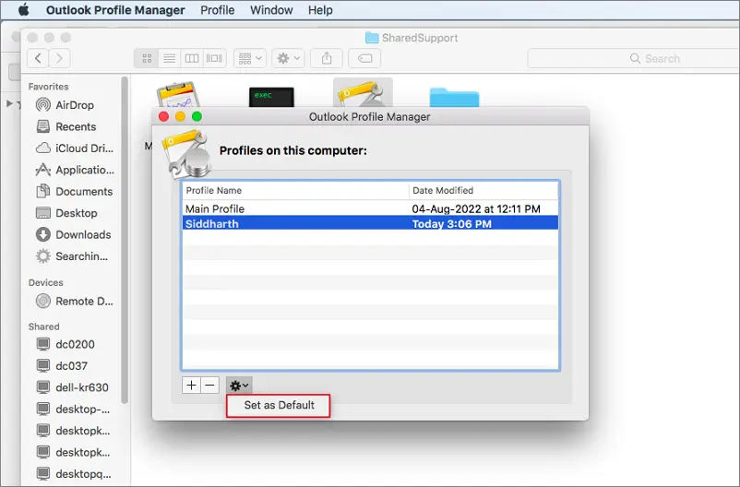
Task: Click the Finder sidebar scrollbar
Action: (x=125, y=240)
